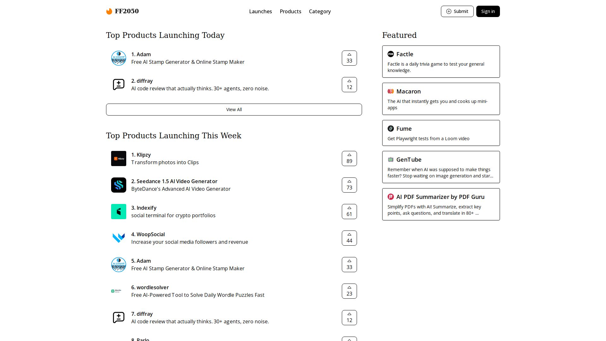Click the wordlesolver product icon
This screenshot has height=341, width=606.
(119, 291)
